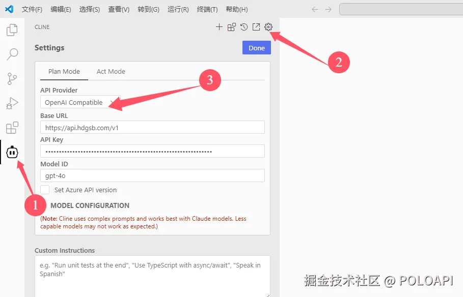Open the 查看(V) menu
The width and height of the screenshot is (463, 297).
click(x=119, y=10)
